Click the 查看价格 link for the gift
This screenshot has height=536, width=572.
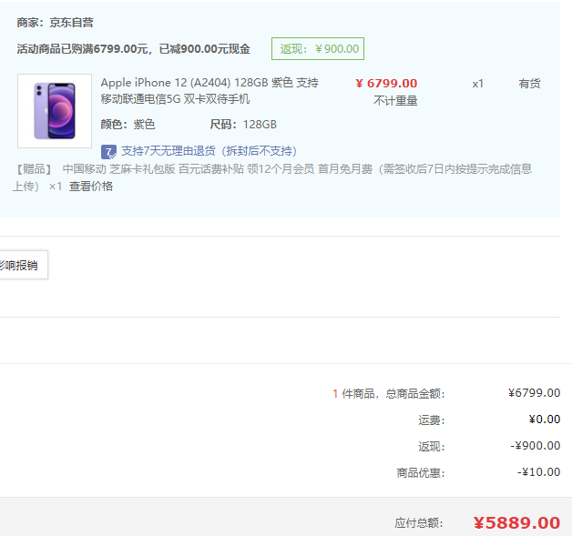tap(91, 187)
